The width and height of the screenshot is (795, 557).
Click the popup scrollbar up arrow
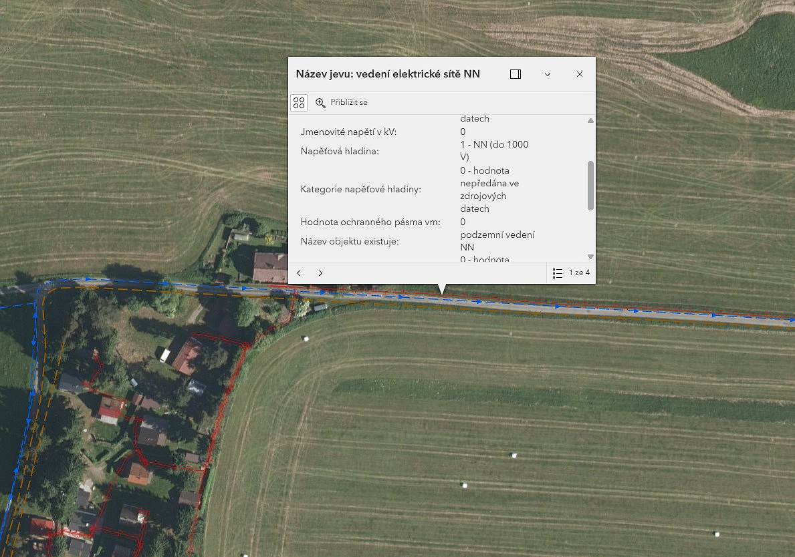pos(590,120)
